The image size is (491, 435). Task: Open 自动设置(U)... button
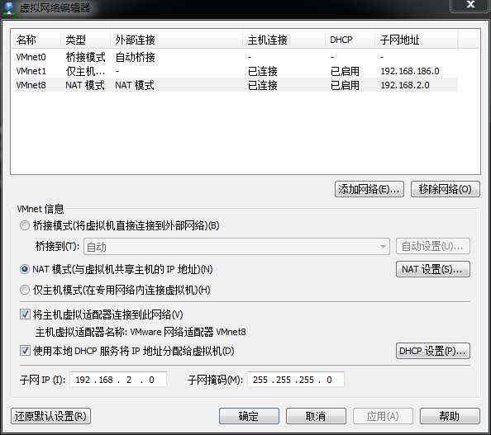[x=433, y=247]
